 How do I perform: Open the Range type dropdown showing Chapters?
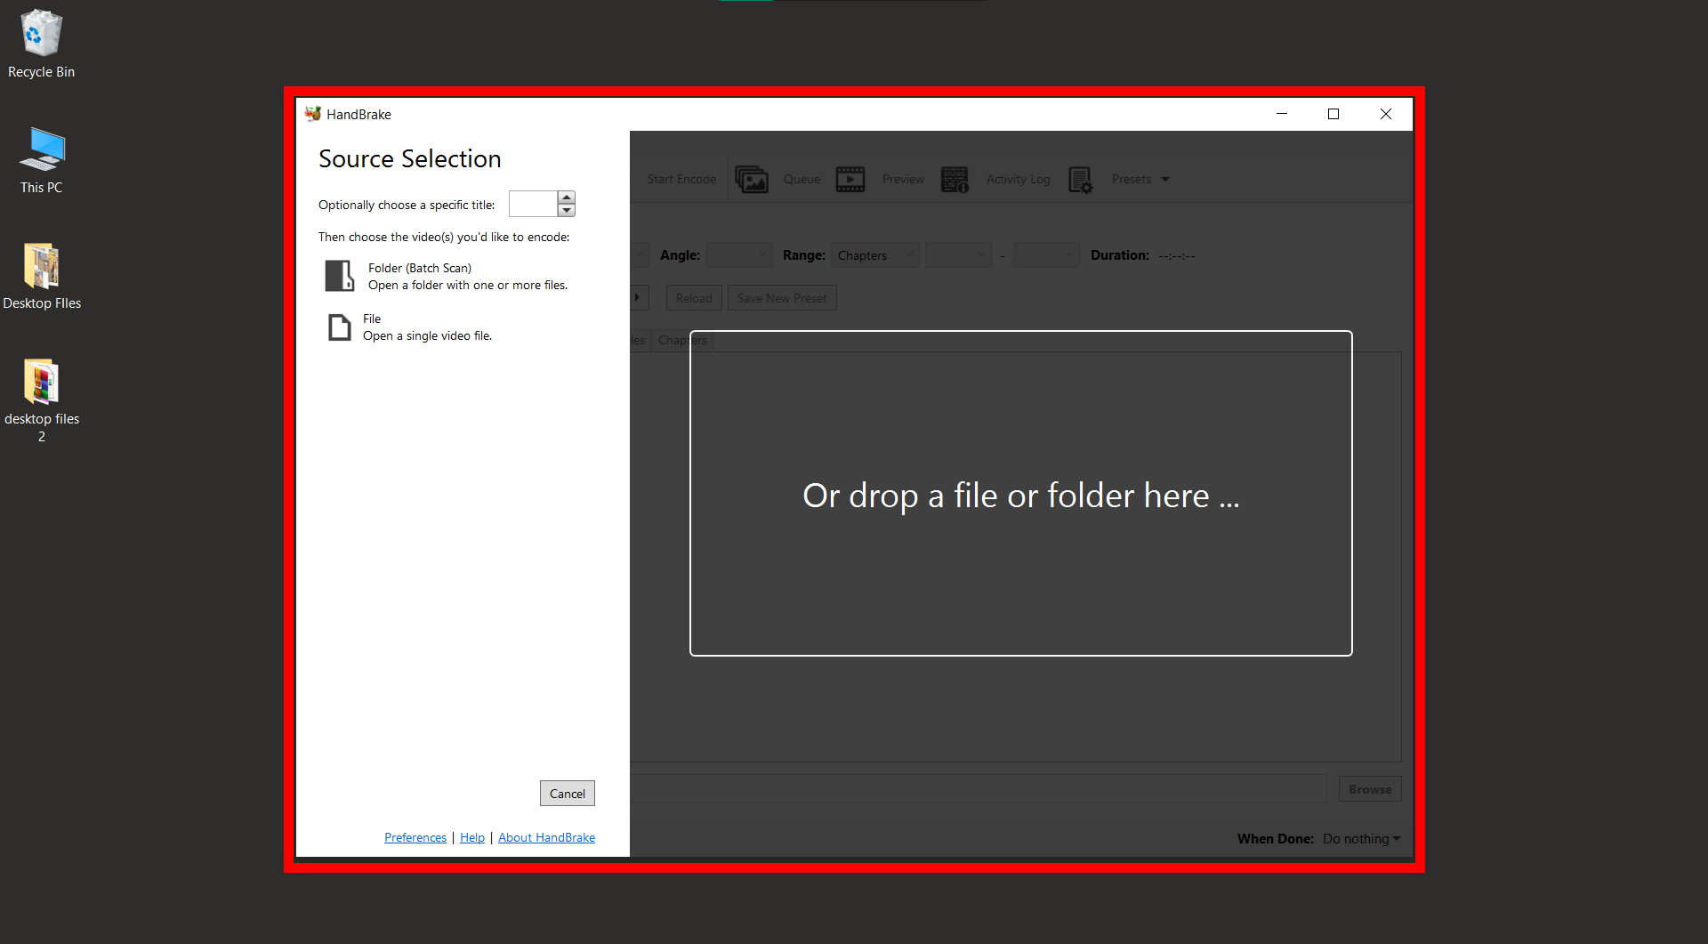point(874,255)
